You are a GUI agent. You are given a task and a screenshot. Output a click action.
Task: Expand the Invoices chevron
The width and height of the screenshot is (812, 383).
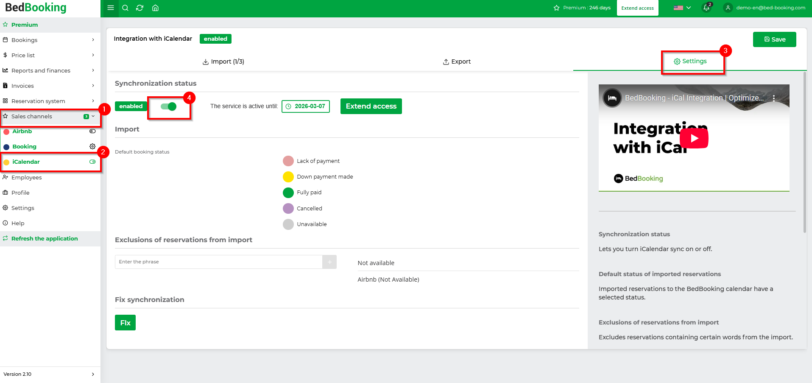coord(93,86)
